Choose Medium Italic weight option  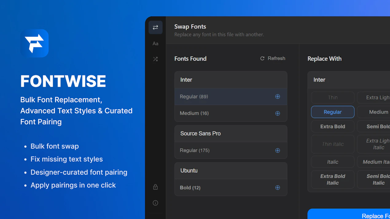tap(373, 162)
